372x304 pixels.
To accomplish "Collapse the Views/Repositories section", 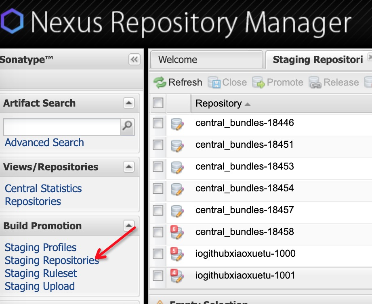I will click(129, 167).
